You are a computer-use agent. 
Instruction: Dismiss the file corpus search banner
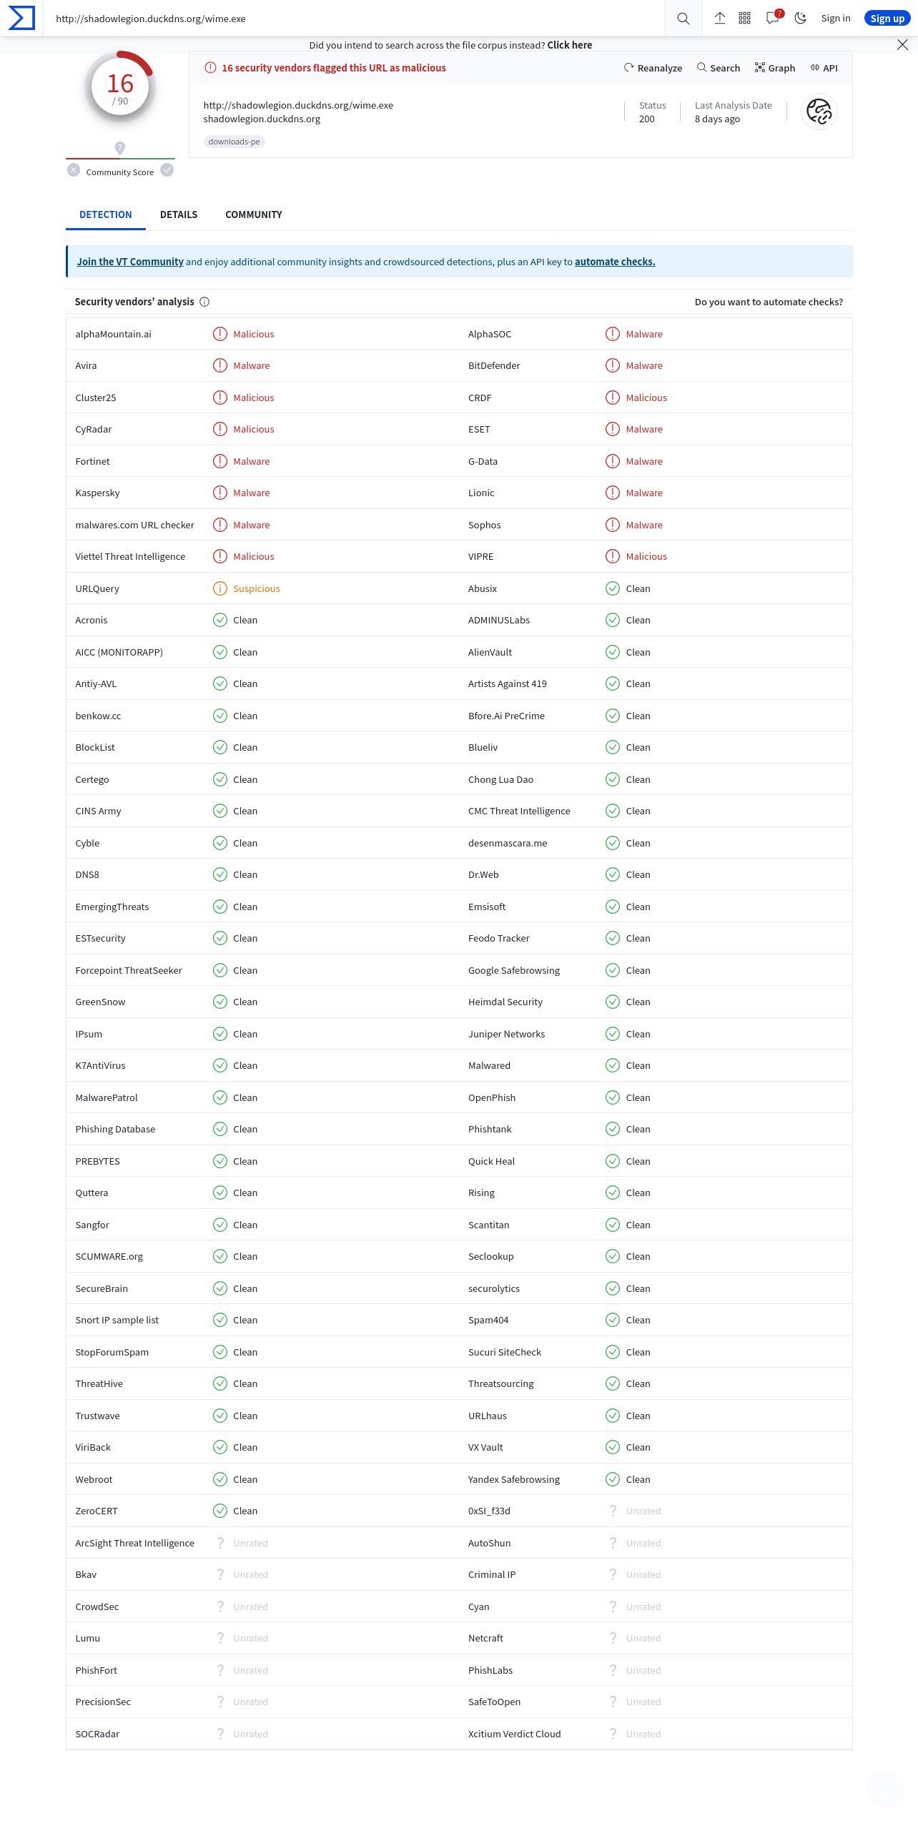point(902,45)
